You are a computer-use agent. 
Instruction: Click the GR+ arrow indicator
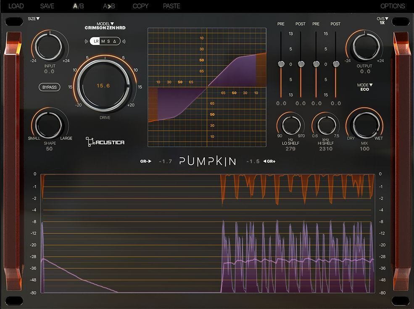point(269,161)
